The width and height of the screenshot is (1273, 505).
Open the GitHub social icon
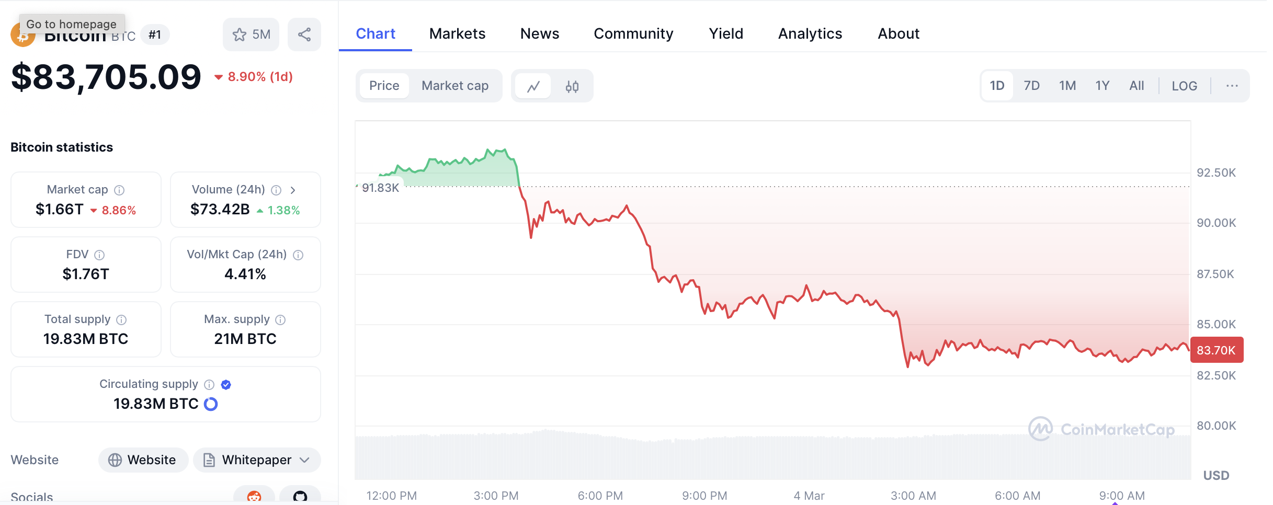click(x=300, y=496)
